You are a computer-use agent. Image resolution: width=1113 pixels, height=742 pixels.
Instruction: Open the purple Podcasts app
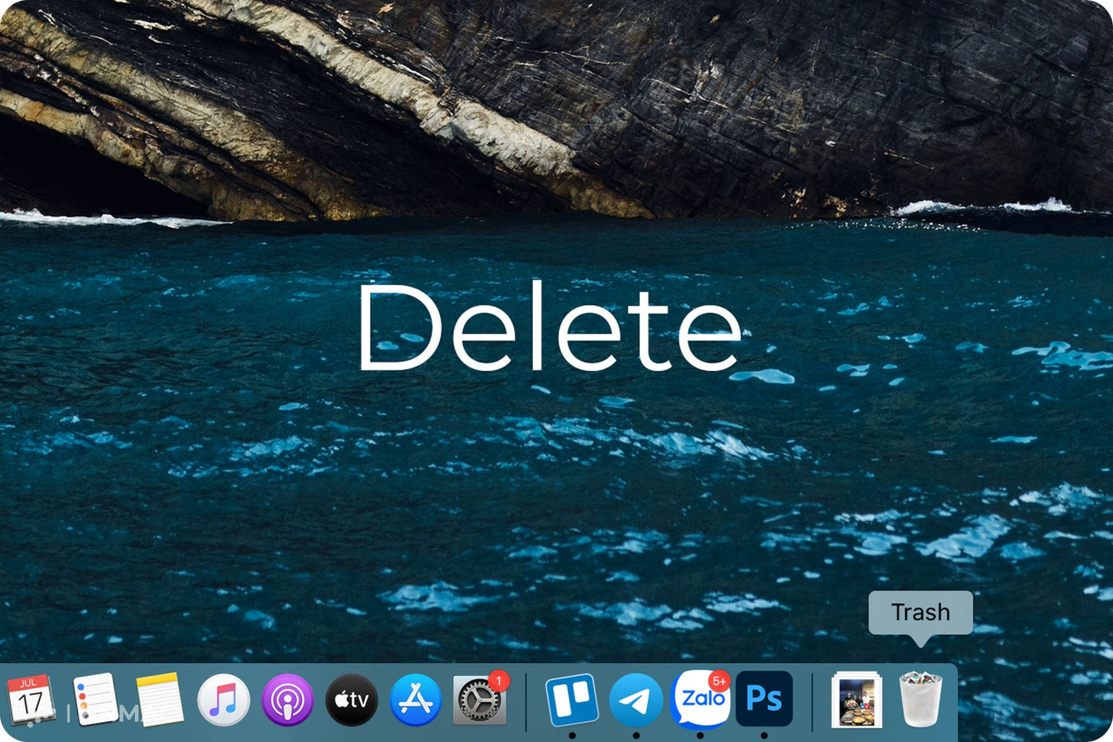pos(286,697)
